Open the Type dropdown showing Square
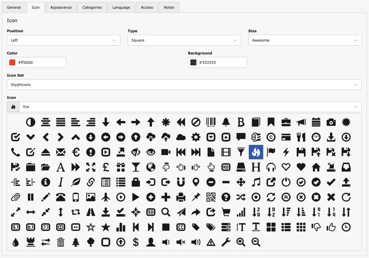The height and width of the screenshot is (258, 369). (184, 40)
